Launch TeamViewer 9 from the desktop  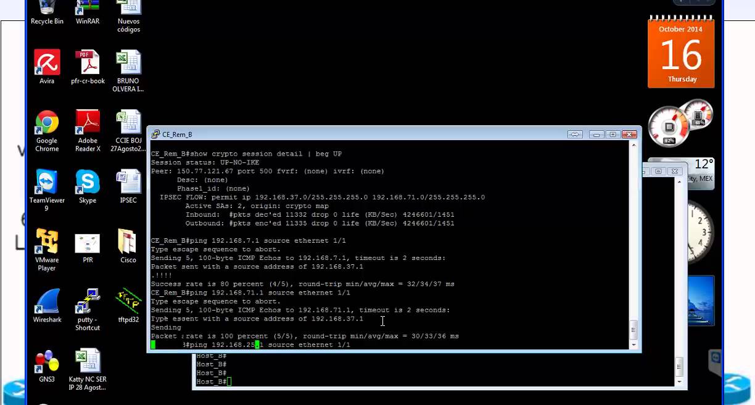pos(47,190)
